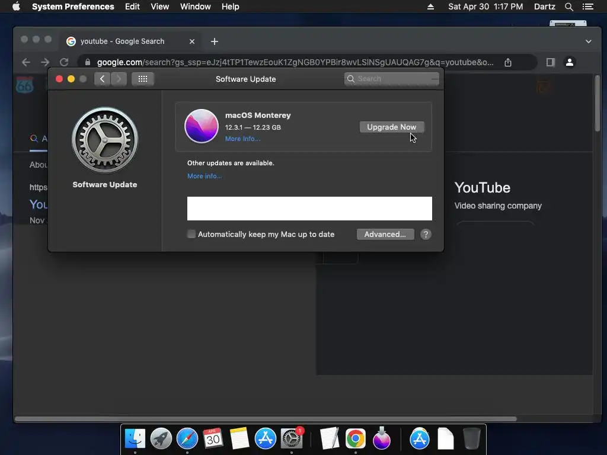Click the help question mark button
The image size is (607, 455).
426,234
